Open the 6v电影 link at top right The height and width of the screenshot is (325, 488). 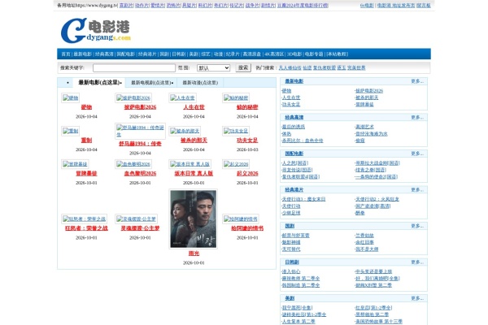pos(367,6)
